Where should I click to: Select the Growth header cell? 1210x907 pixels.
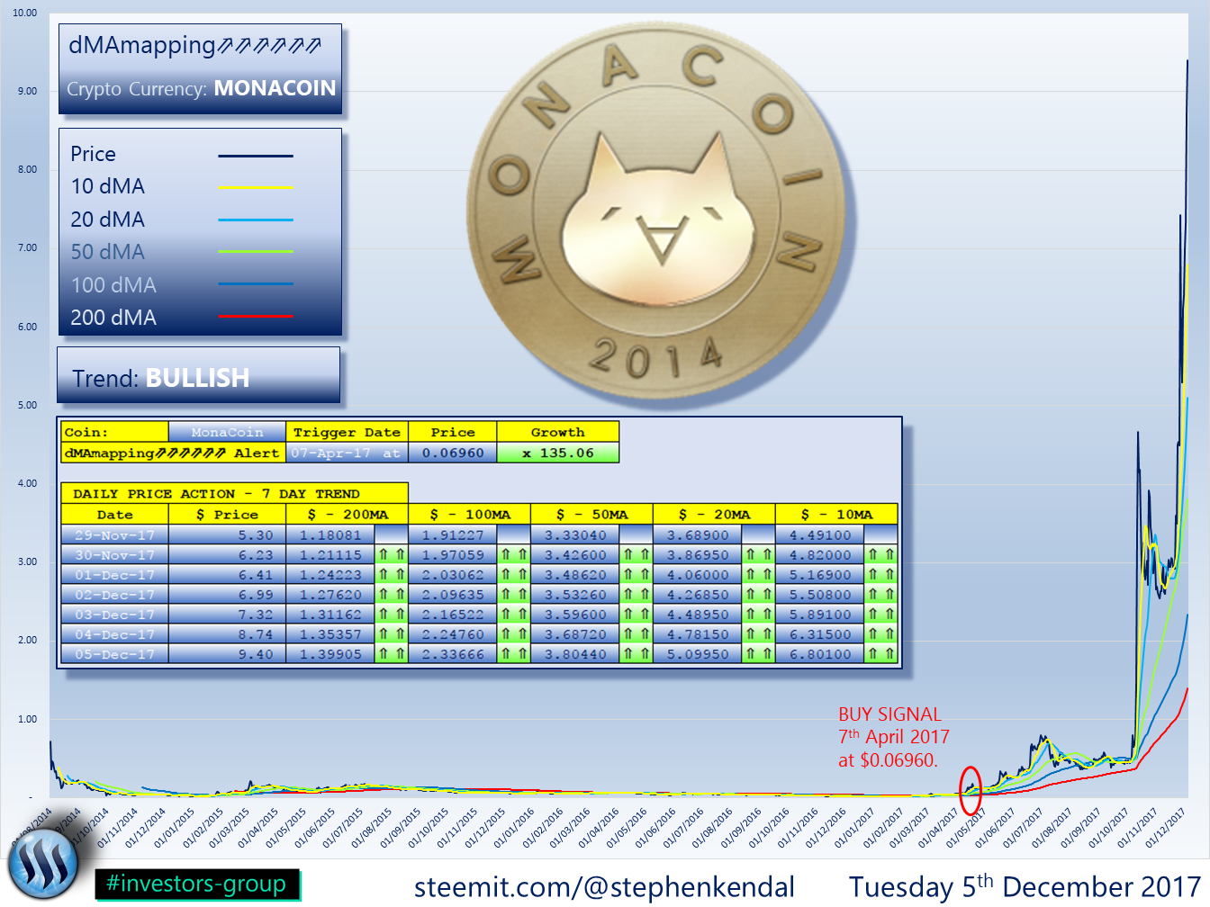coord(557,433)
